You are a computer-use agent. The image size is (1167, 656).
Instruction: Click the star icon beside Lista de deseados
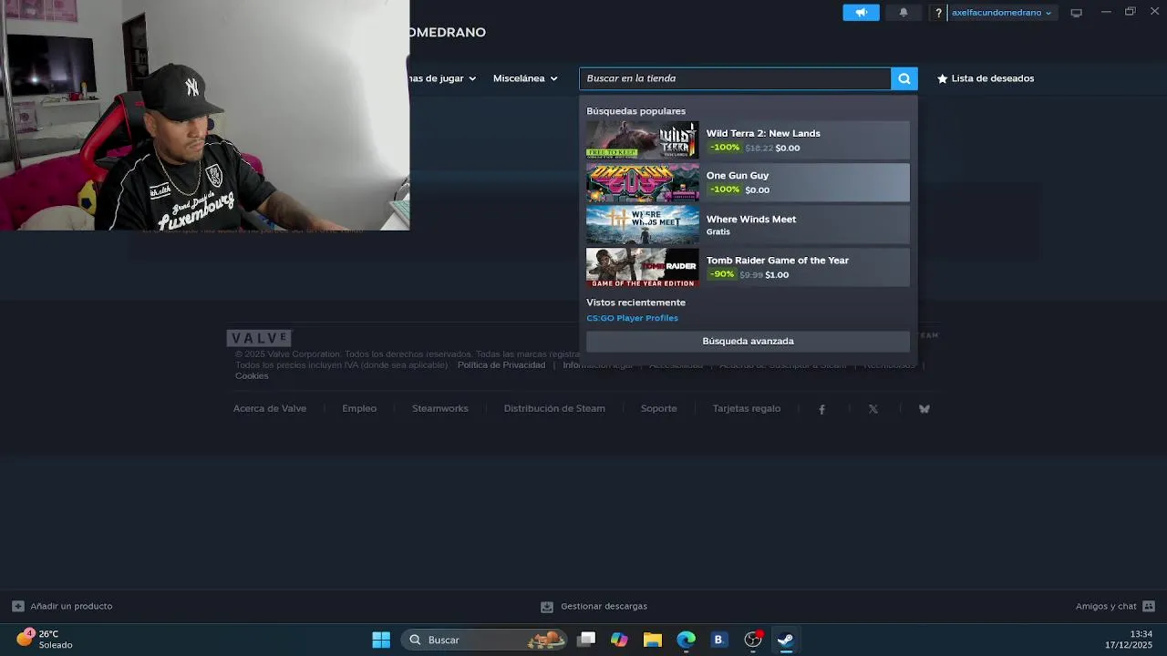point(943,78)
